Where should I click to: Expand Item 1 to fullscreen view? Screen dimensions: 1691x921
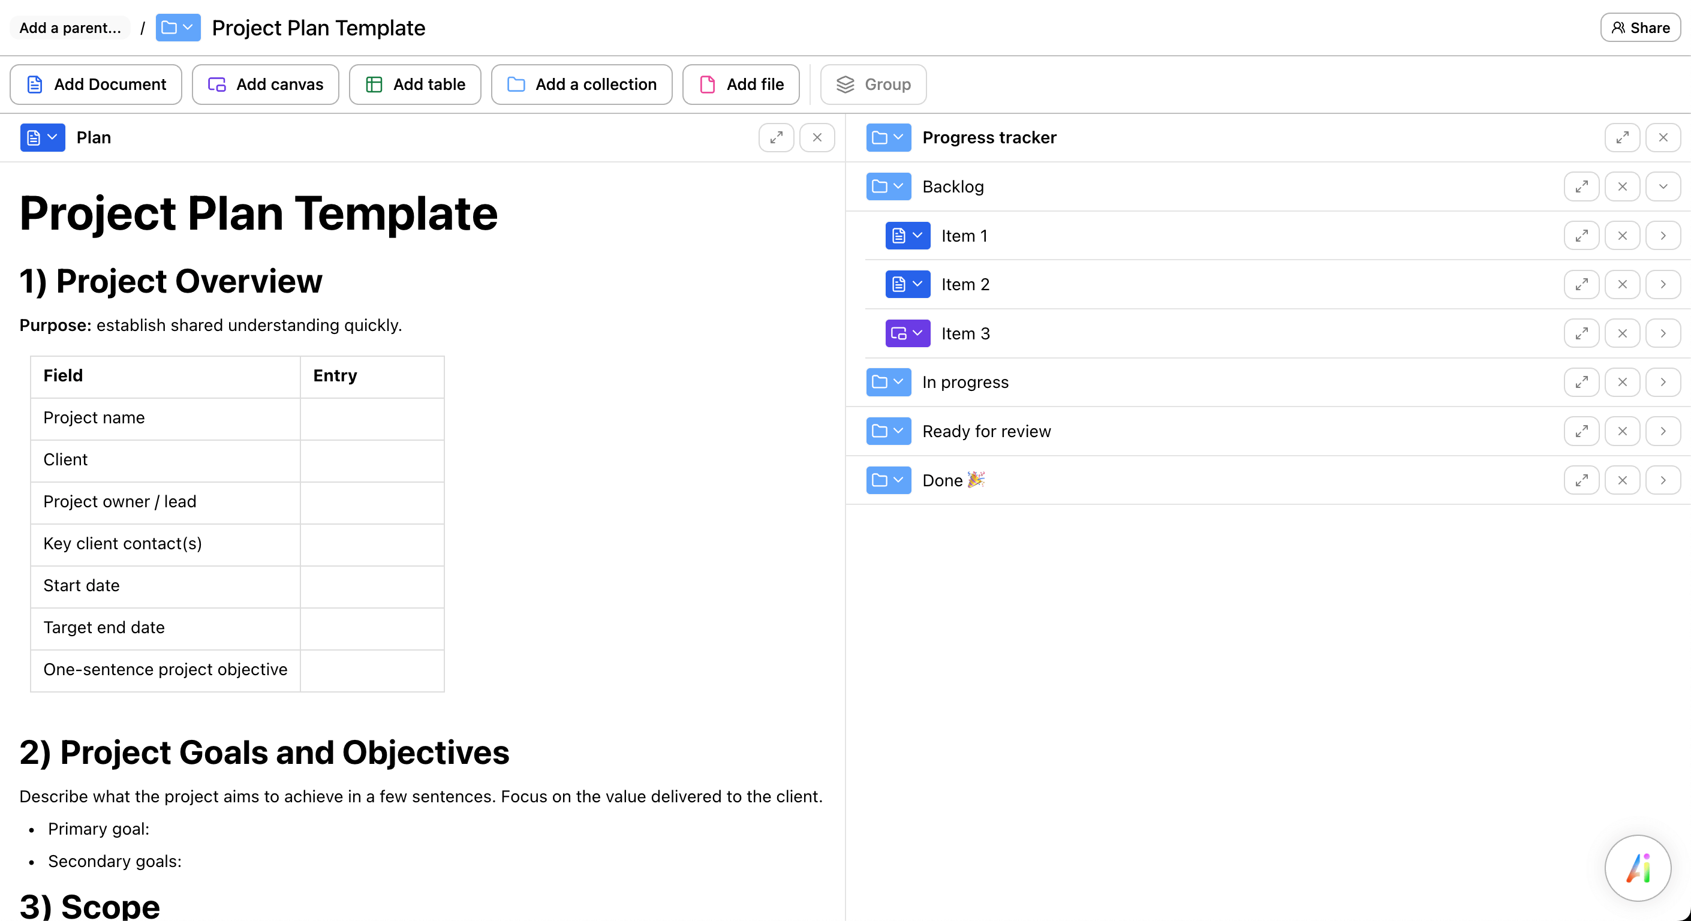pyautogui.click(x=1581, y=235)
